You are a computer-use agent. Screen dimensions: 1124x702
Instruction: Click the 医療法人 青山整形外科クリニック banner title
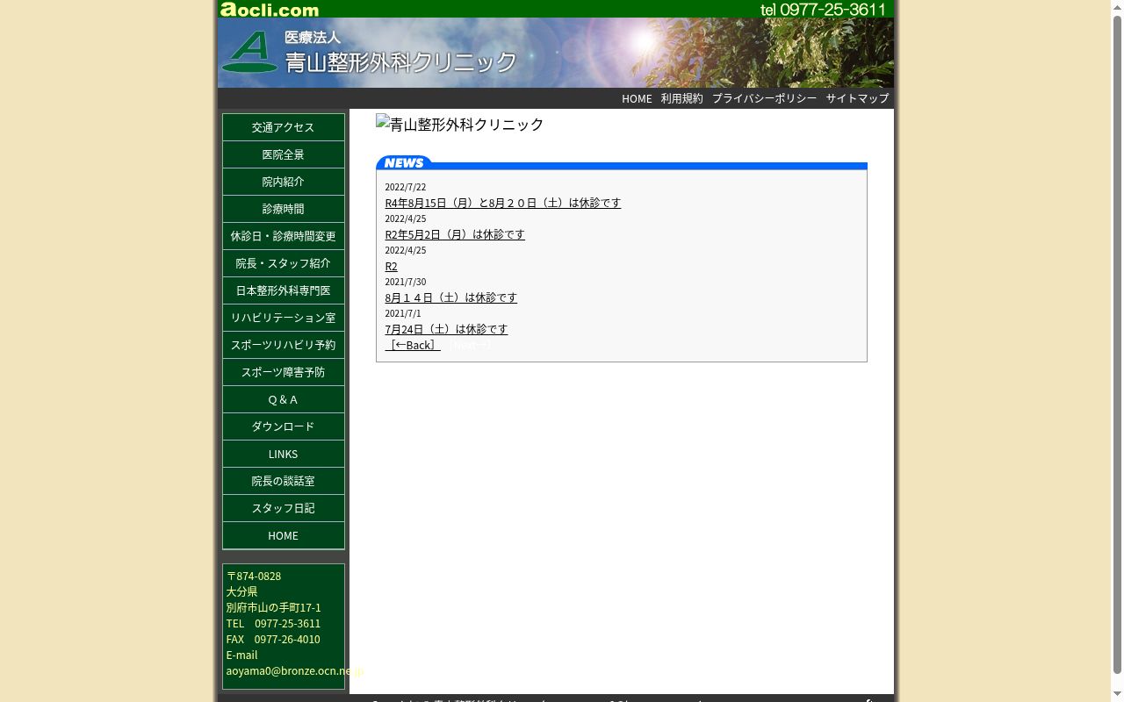point(400,53)
